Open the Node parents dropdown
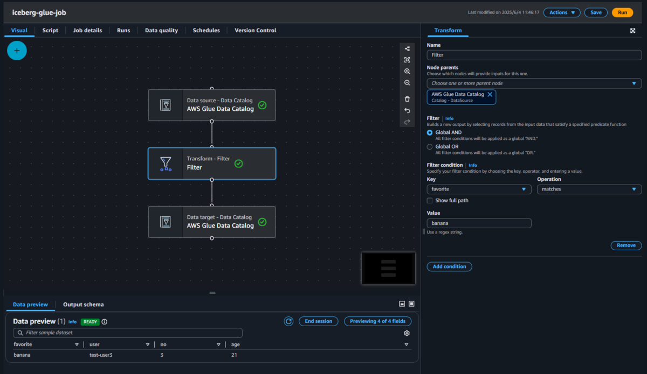Screen dimensions: 647x374 534,83
